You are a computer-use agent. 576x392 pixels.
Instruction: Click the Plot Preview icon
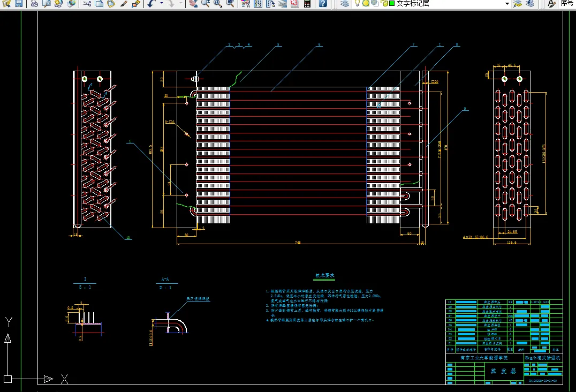tap(47, 3)
